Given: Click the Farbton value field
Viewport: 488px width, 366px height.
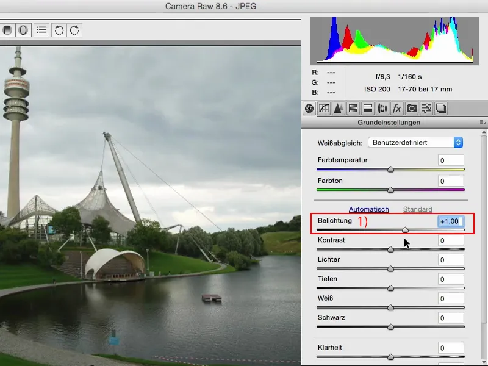Looking at the screenshot, I should (451, 181).
